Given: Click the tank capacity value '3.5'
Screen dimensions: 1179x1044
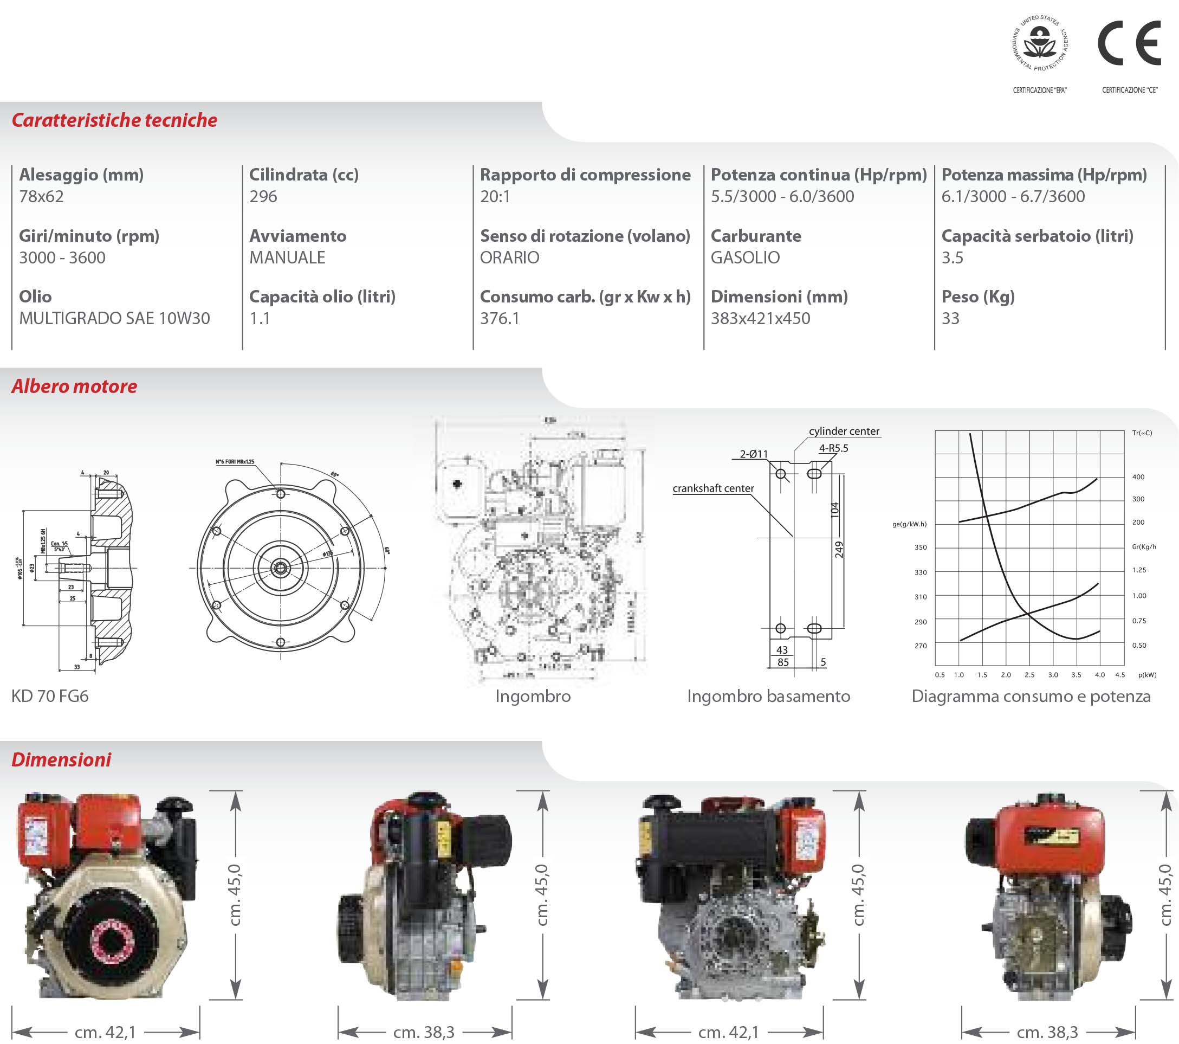Looking at the screenshot, I should point(953,258).
